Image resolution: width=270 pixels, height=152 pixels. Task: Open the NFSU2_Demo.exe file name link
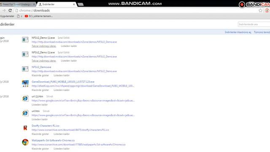coord(41,67)
